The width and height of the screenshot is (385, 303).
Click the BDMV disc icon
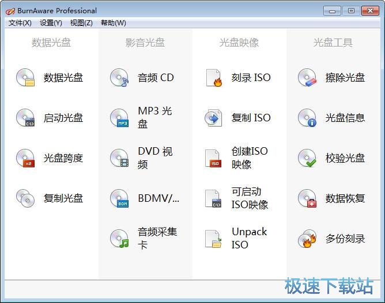click(x=119, y=198)
